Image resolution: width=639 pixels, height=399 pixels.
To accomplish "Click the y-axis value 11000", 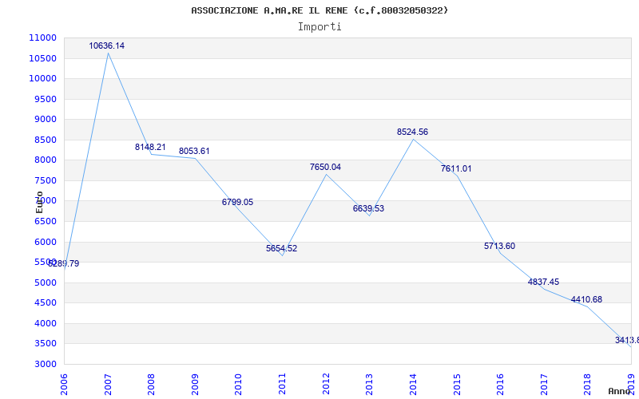I will coord(42,38).
